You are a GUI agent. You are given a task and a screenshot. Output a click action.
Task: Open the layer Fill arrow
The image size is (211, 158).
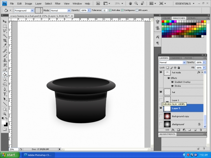[x=204, y=67]
